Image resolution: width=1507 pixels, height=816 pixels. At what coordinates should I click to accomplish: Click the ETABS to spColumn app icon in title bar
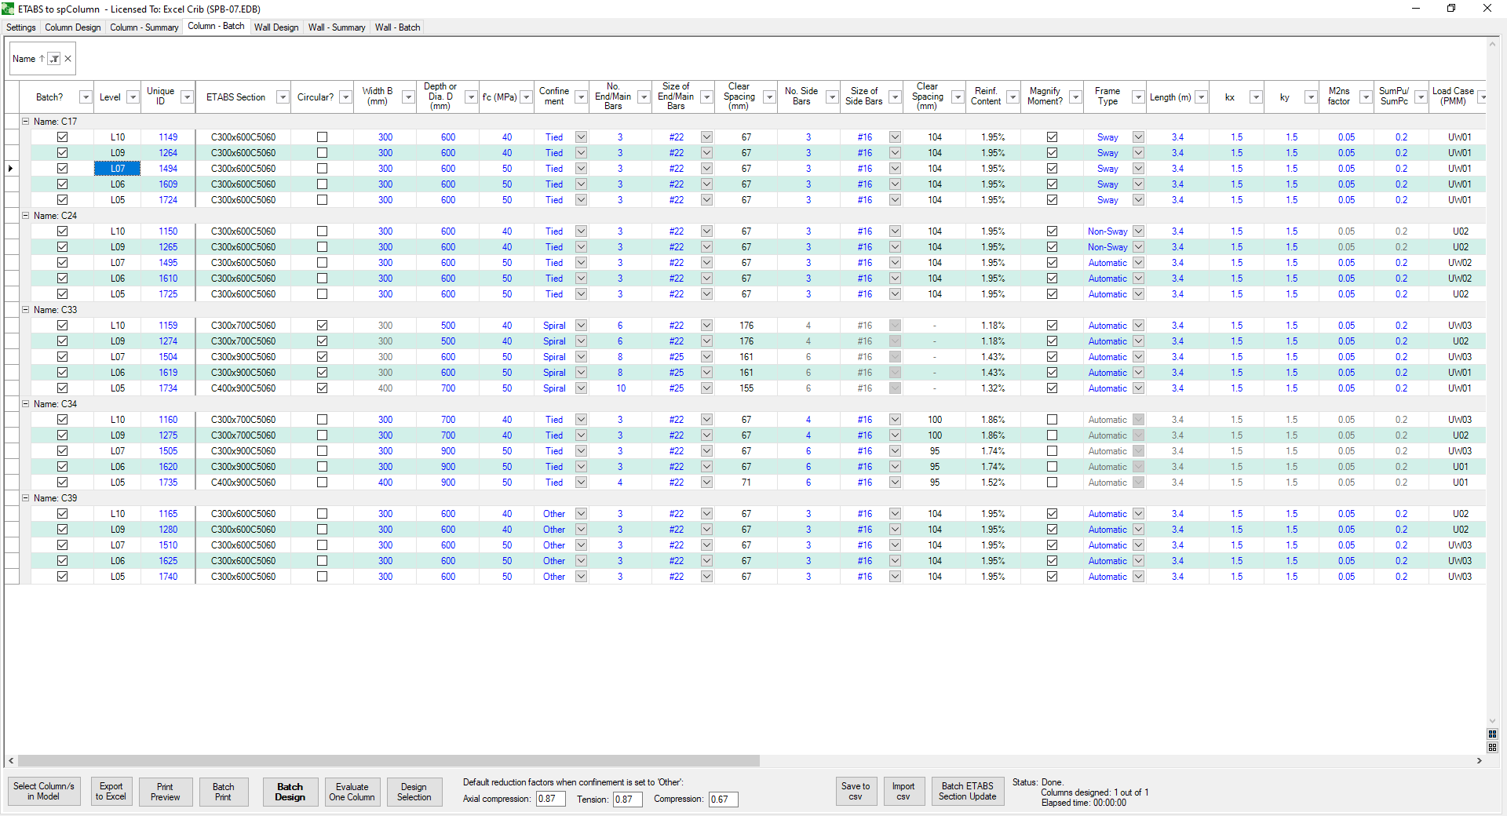[8, 9]
